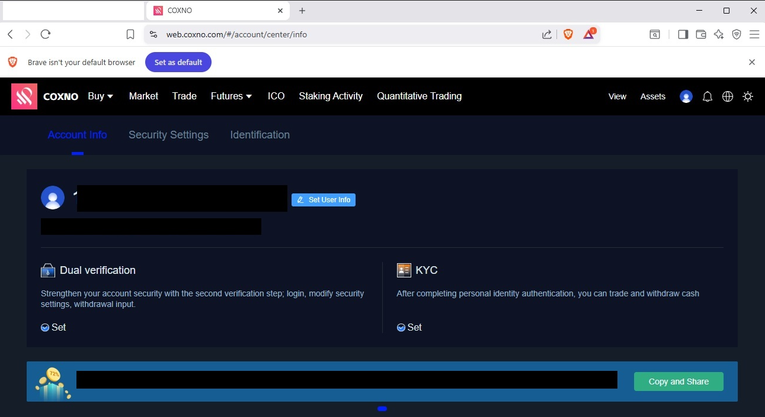The width and height of the screenshot is (765, 417).
Task: Go to Staking Activity
Action: (x=331, y=96)
